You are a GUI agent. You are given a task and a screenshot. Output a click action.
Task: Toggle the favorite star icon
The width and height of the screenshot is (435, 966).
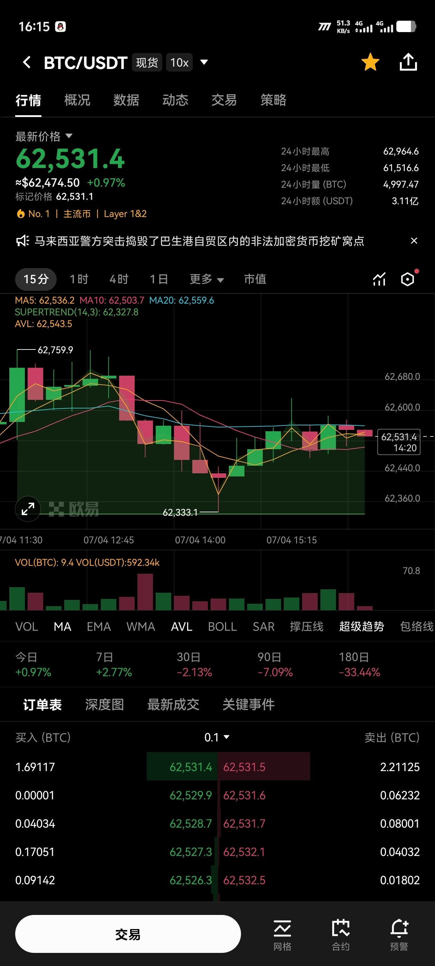point(370,62)
